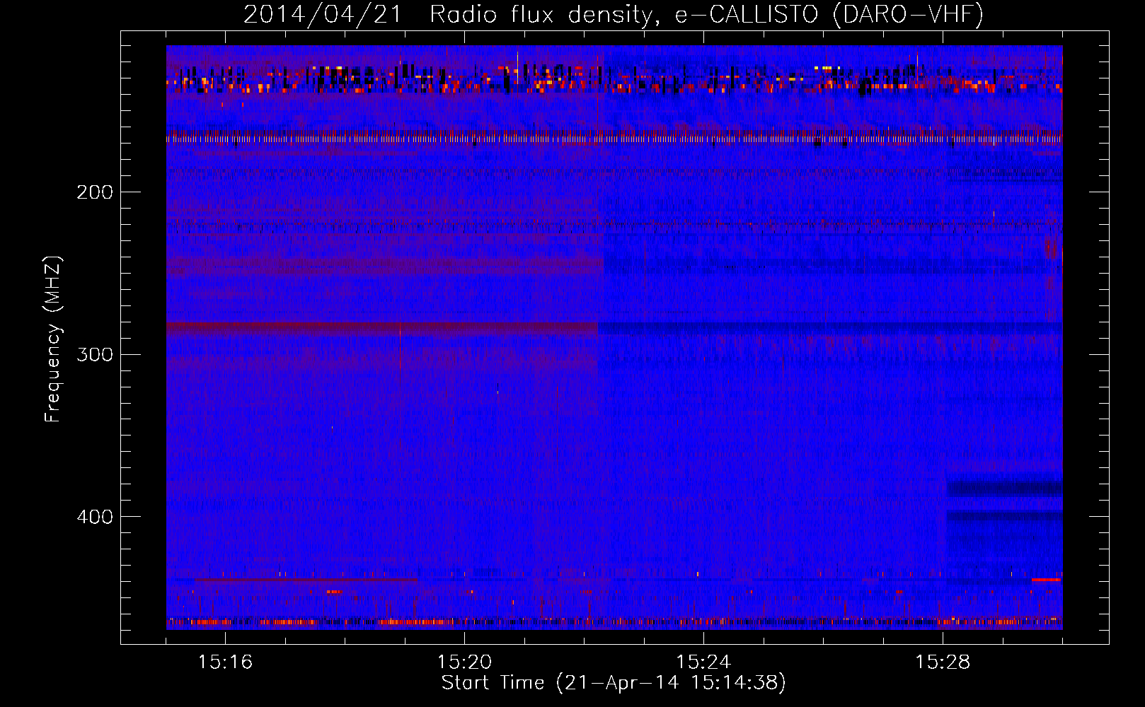Click the 15:16 time tick label
The width and height of the screenshot is (1145, 707).
(x=225, y=662)
